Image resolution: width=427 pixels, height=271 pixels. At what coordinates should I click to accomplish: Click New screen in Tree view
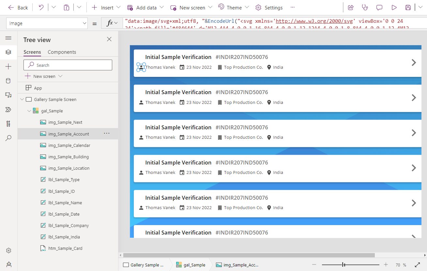coord(44,76)
